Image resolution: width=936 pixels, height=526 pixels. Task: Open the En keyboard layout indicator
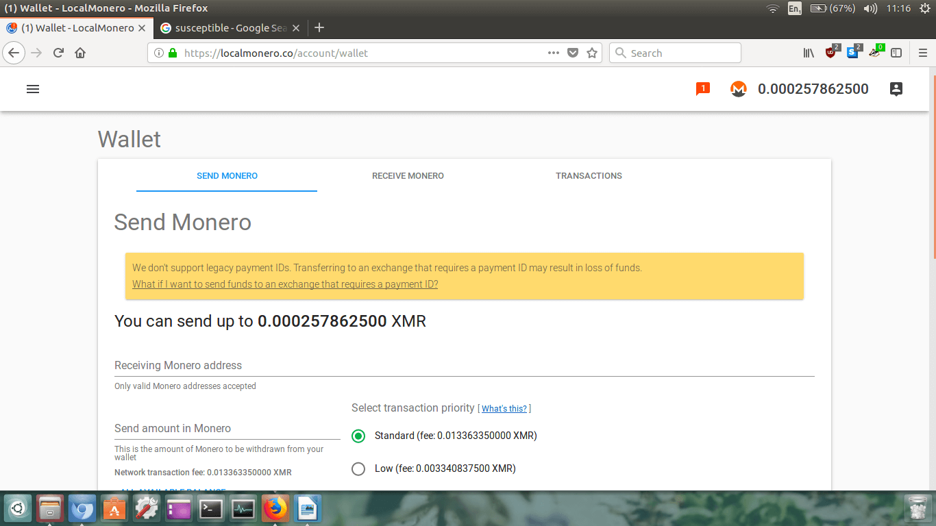click(795, 8)
